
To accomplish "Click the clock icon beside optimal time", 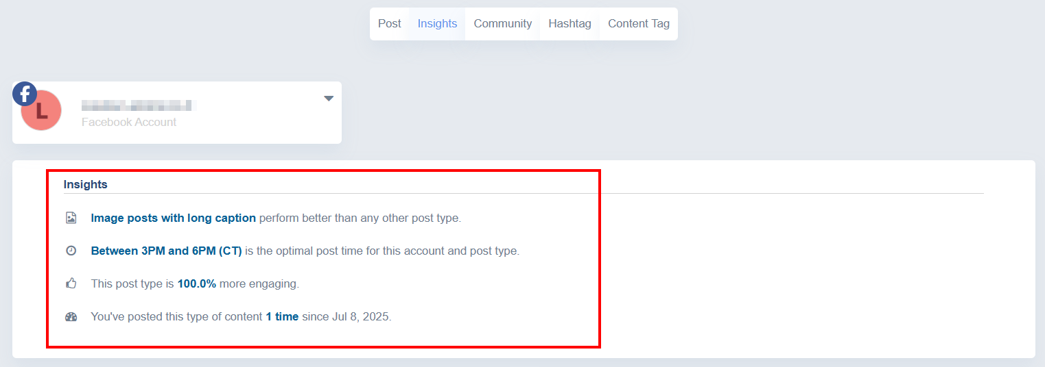I will (71, 251).
